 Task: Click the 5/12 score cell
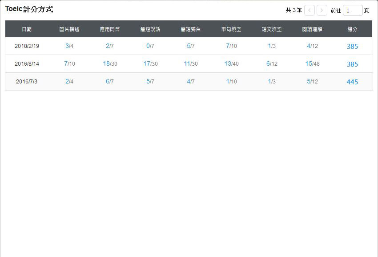point(313,82)
